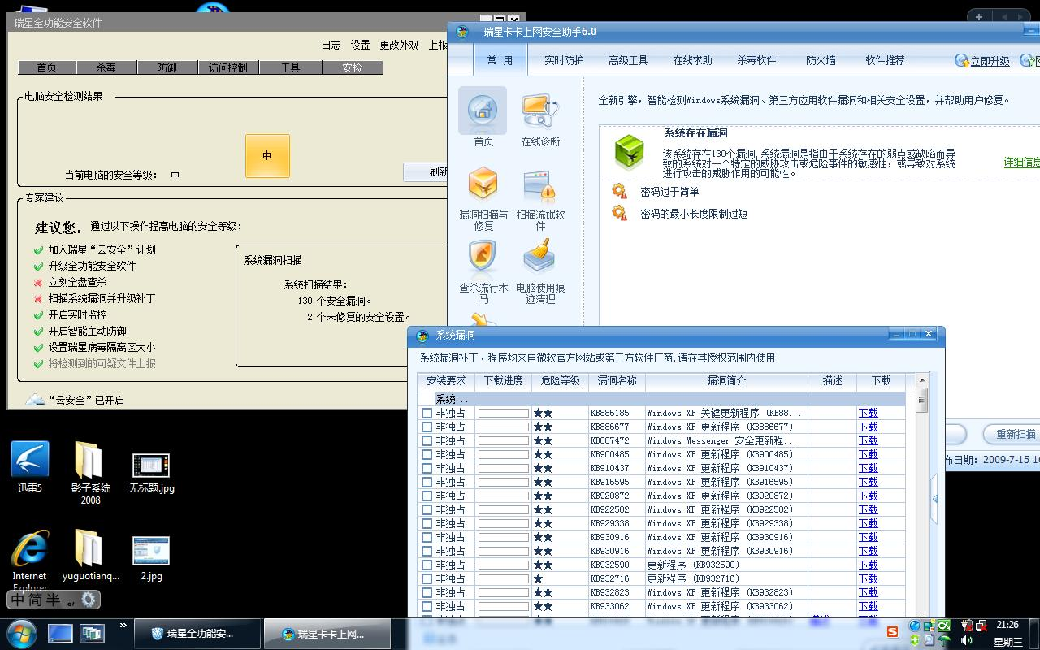Click the download progress bar for KB932716
Screen dimensions: 1040x650
pos(504,579)
